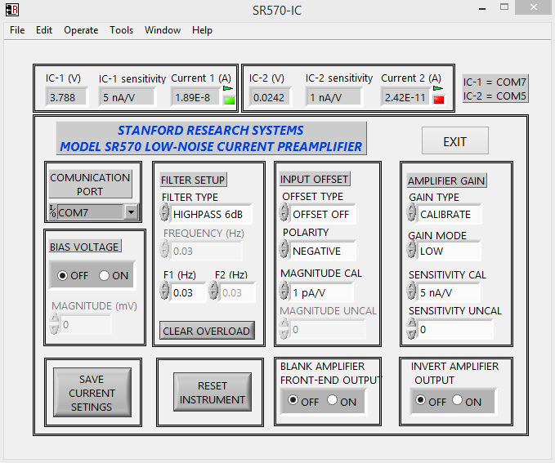The image size is (555, 463).
Task: Click the SAVE CURRENT SETINGS button
Action: click(92, 393)
